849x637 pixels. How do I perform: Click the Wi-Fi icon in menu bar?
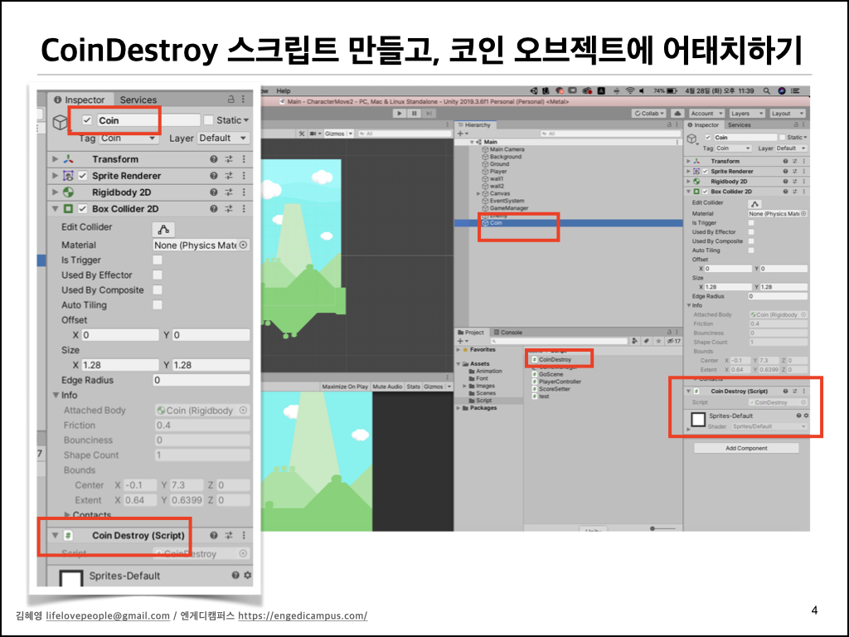click(x=630, y=91)
